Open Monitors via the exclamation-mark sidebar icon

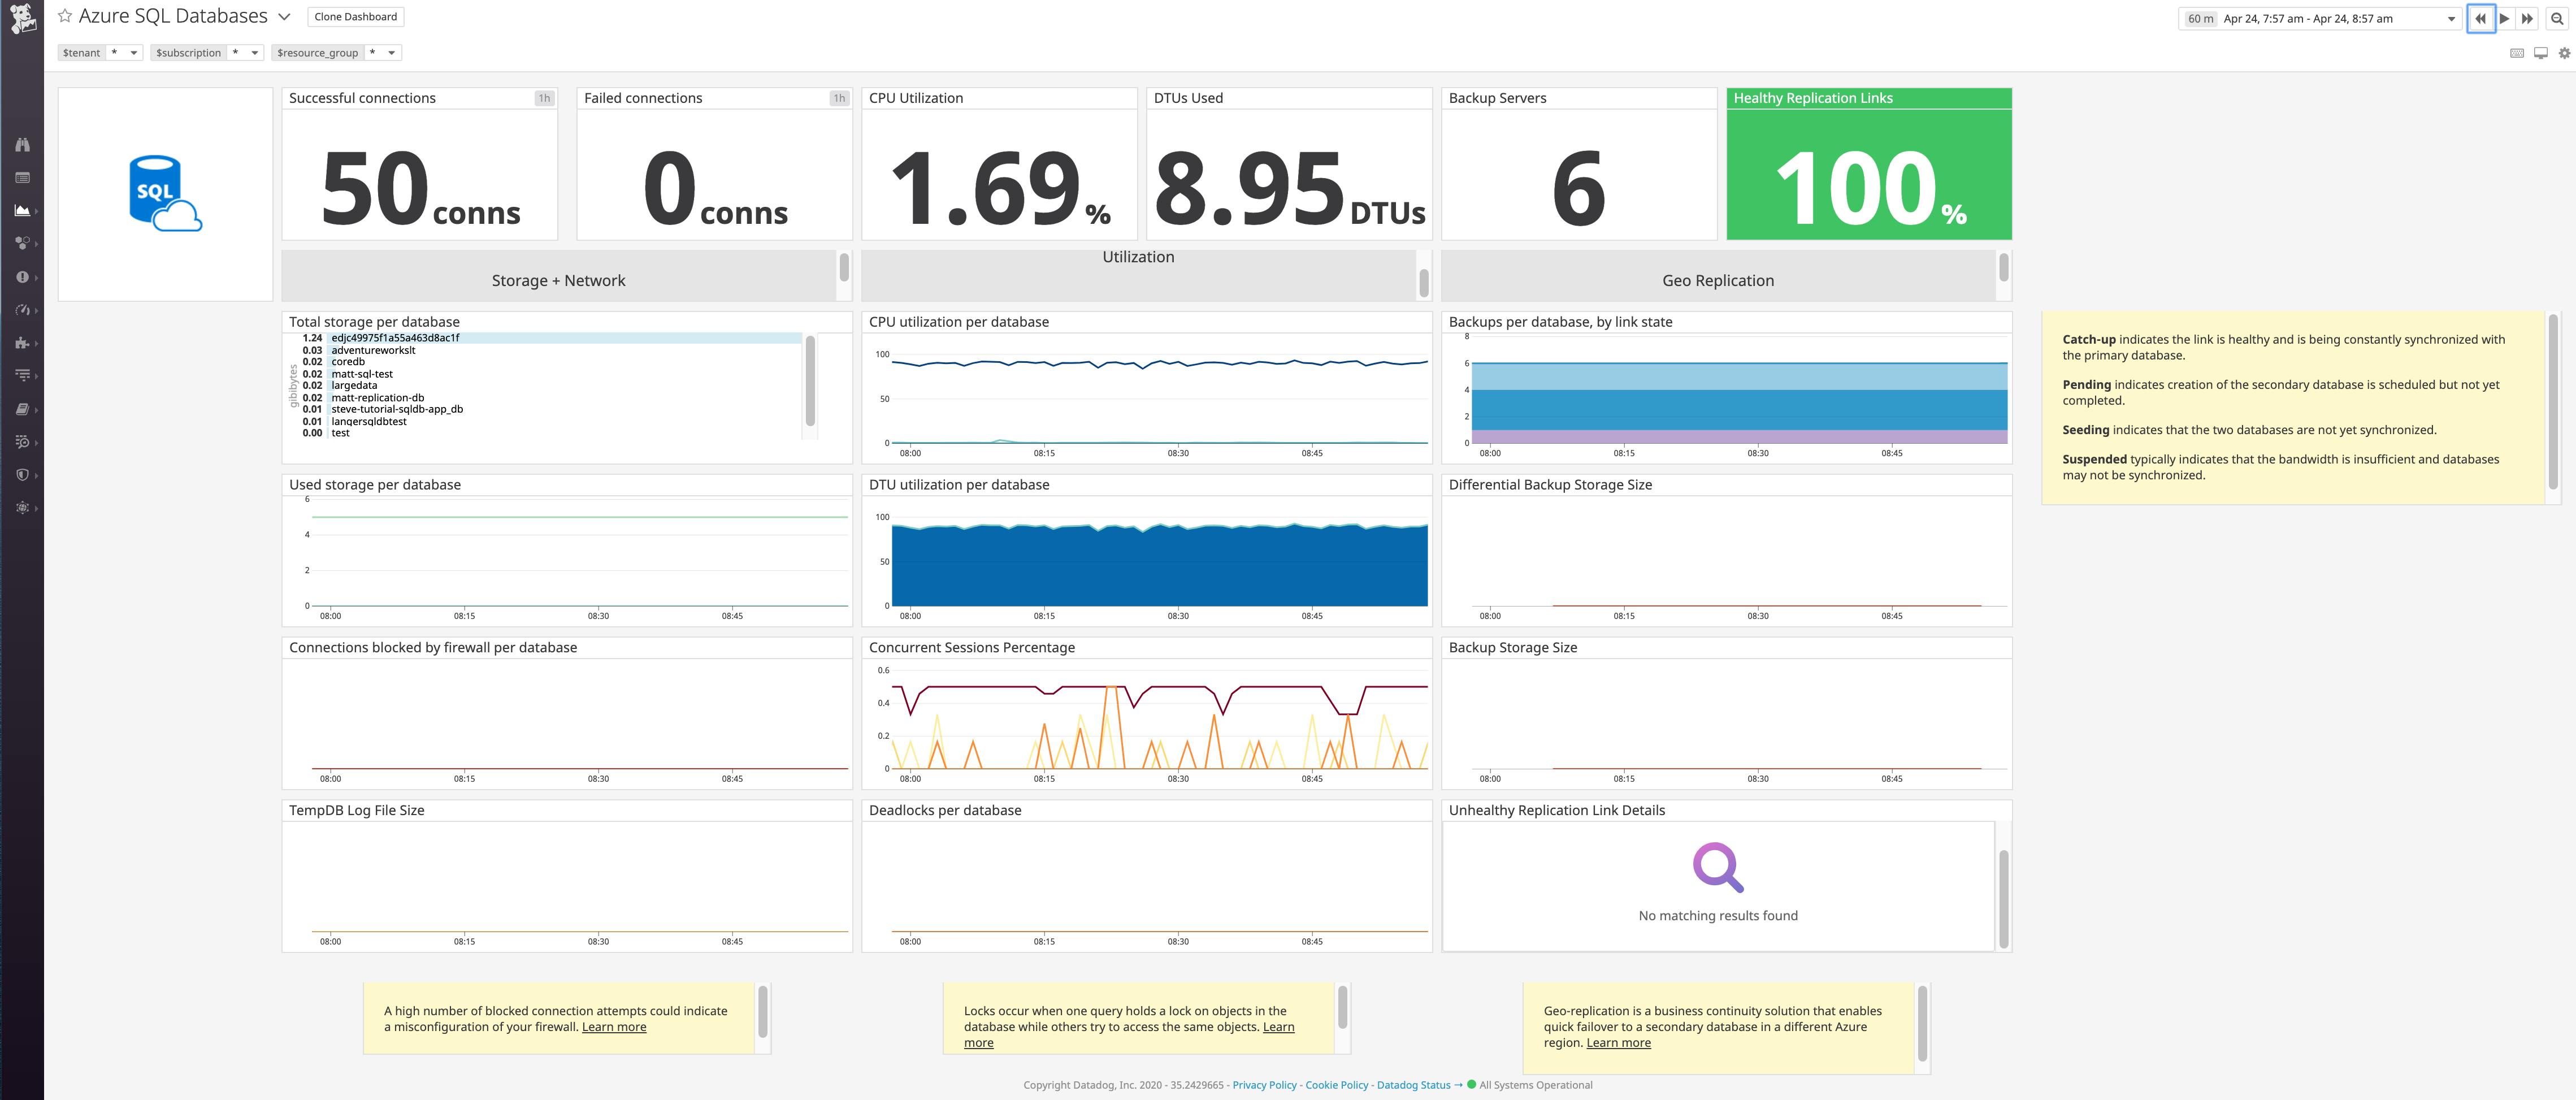point(23,277)
